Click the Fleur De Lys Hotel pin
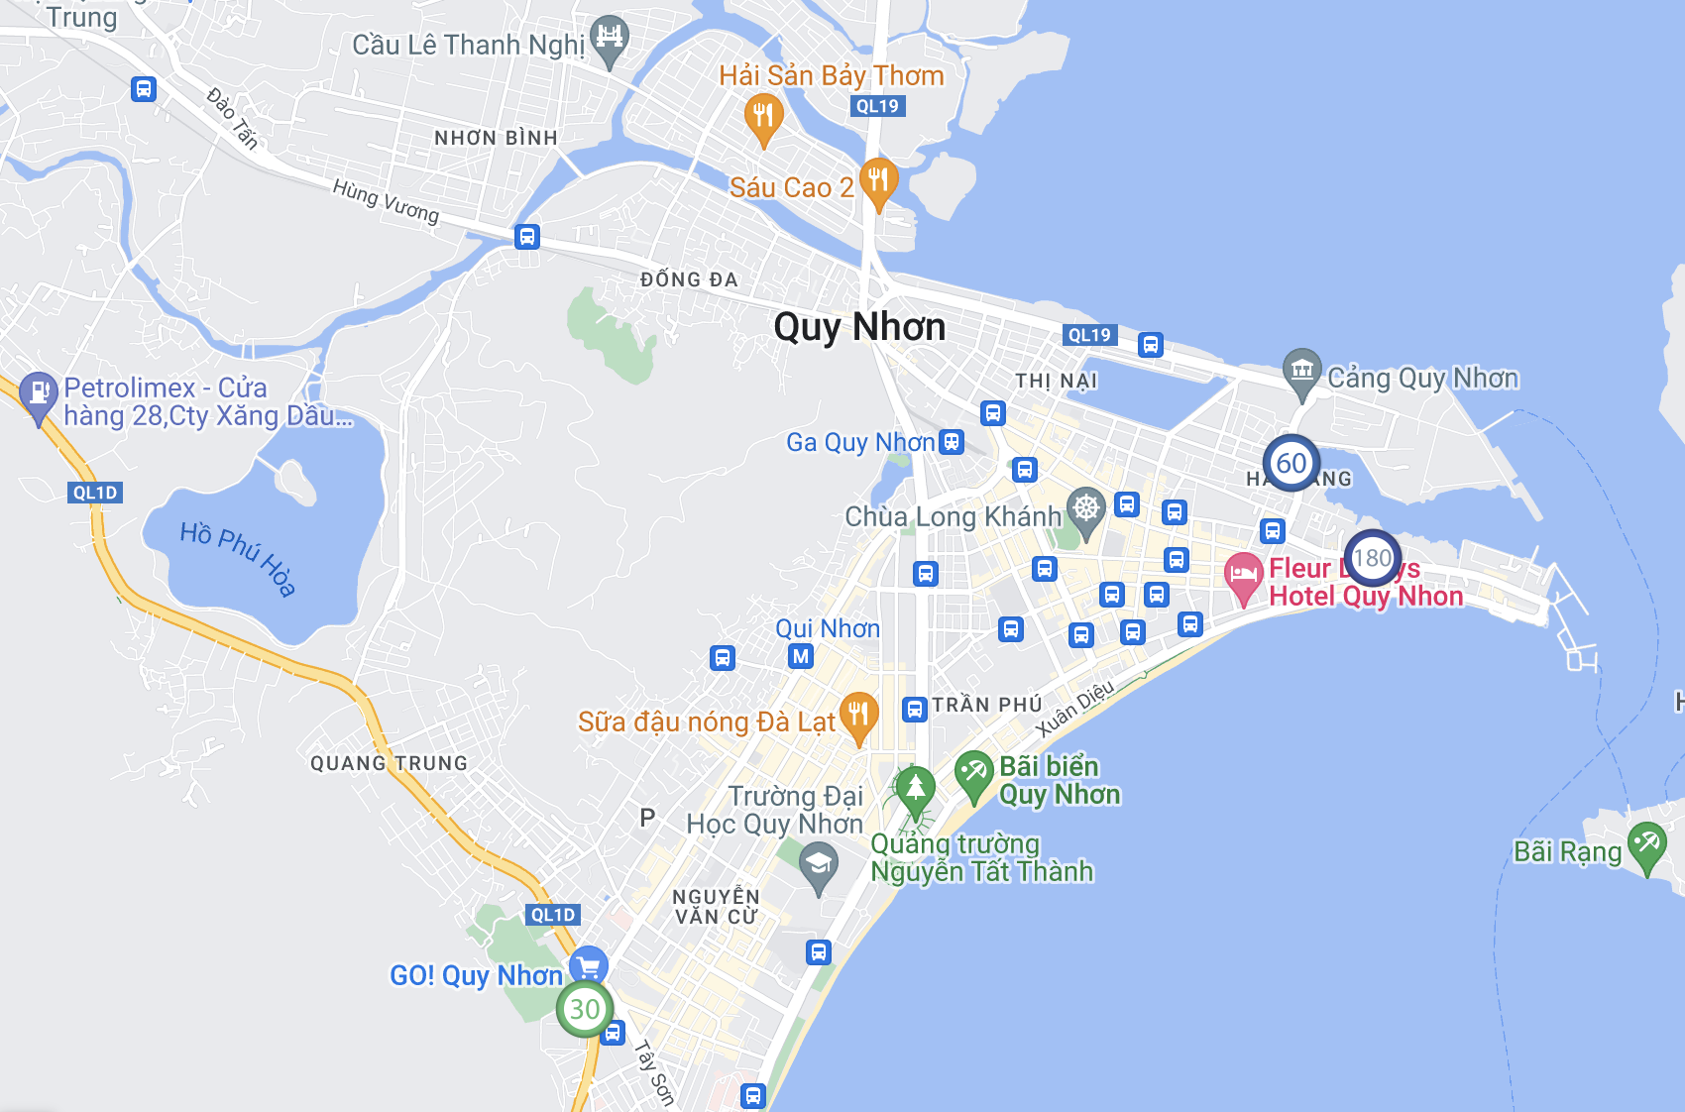1685x1112 pixels. tap(1243, 579)
